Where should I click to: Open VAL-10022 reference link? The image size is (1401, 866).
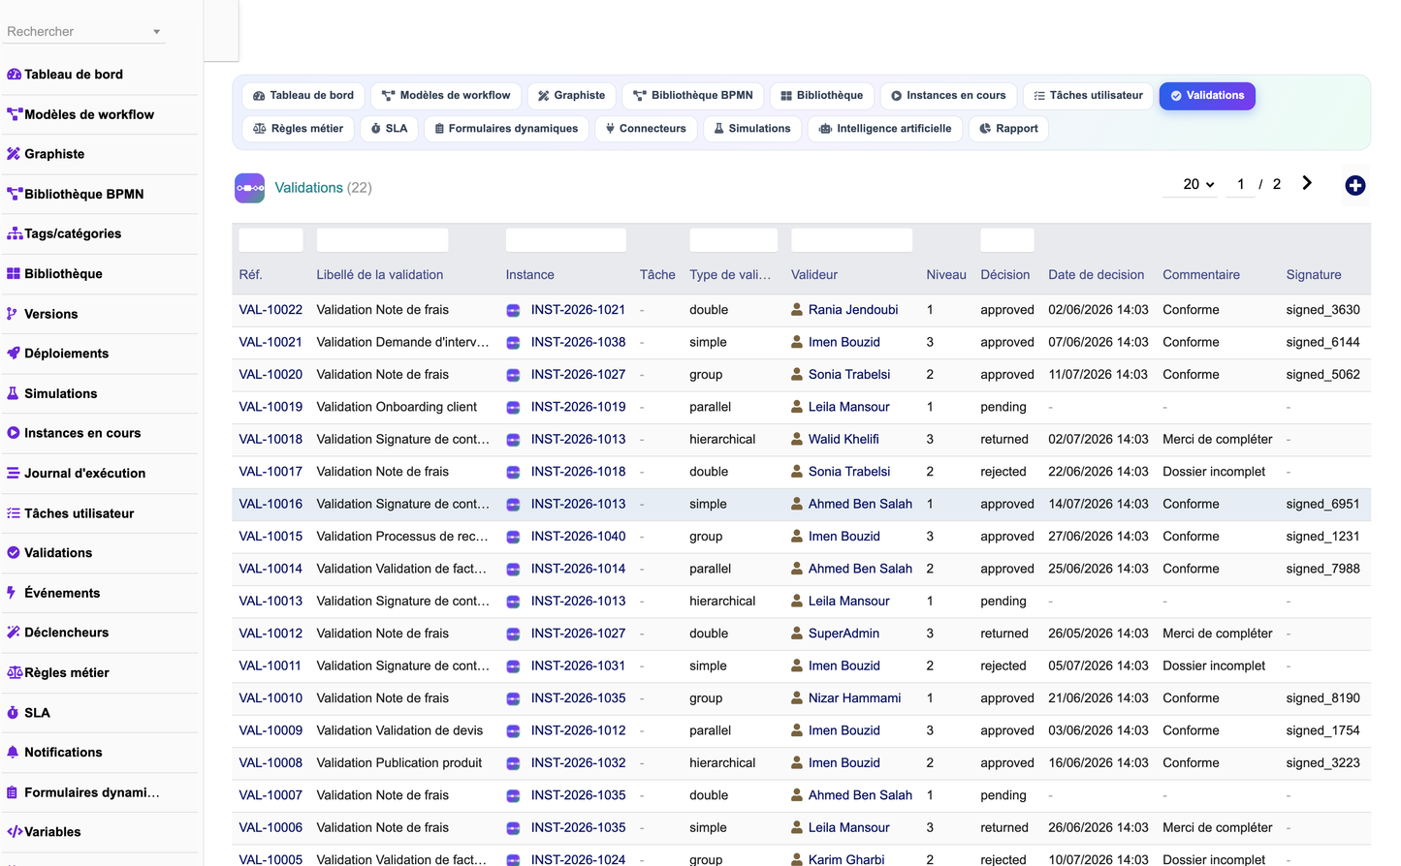coord(271,310)
